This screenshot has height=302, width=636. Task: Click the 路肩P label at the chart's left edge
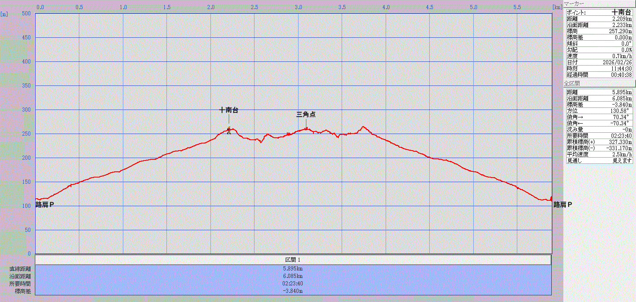pyautogui.click(x=45, y=205)
